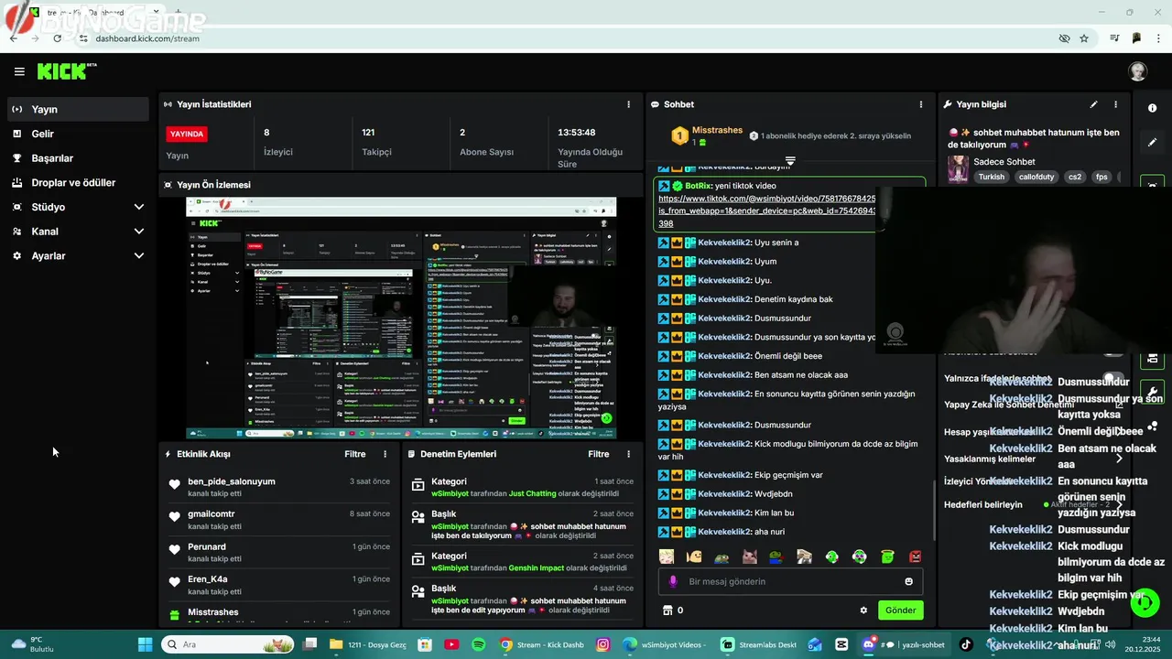Screen dimensions: 1172x659
Task: Click the fps stream tag
Action: [x=1101, y=177]
